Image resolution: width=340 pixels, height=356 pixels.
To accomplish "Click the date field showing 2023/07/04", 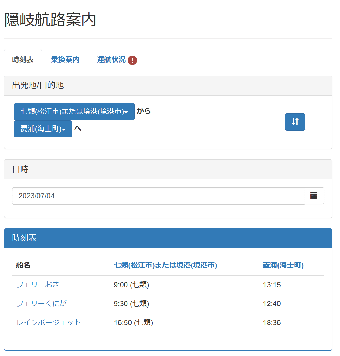I will click(x=158, y=196).
